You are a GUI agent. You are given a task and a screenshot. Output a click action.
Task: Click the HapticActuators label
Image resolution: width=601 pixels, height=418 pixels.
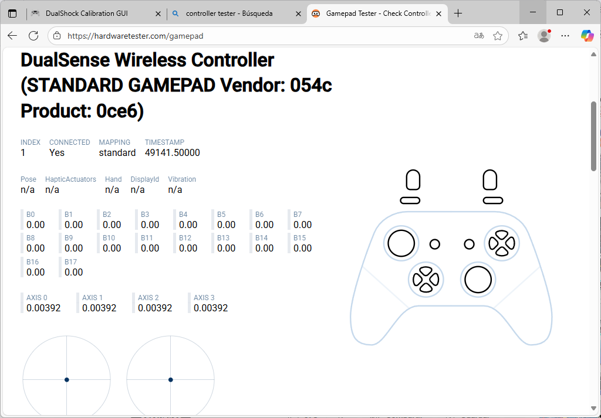(x=70, y=179)
